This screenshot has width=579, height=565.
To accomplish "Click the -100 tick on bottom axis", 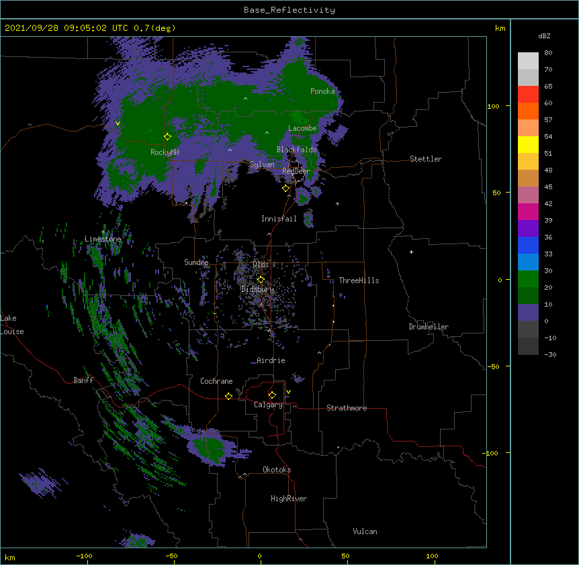I will [x=84, y=556].
